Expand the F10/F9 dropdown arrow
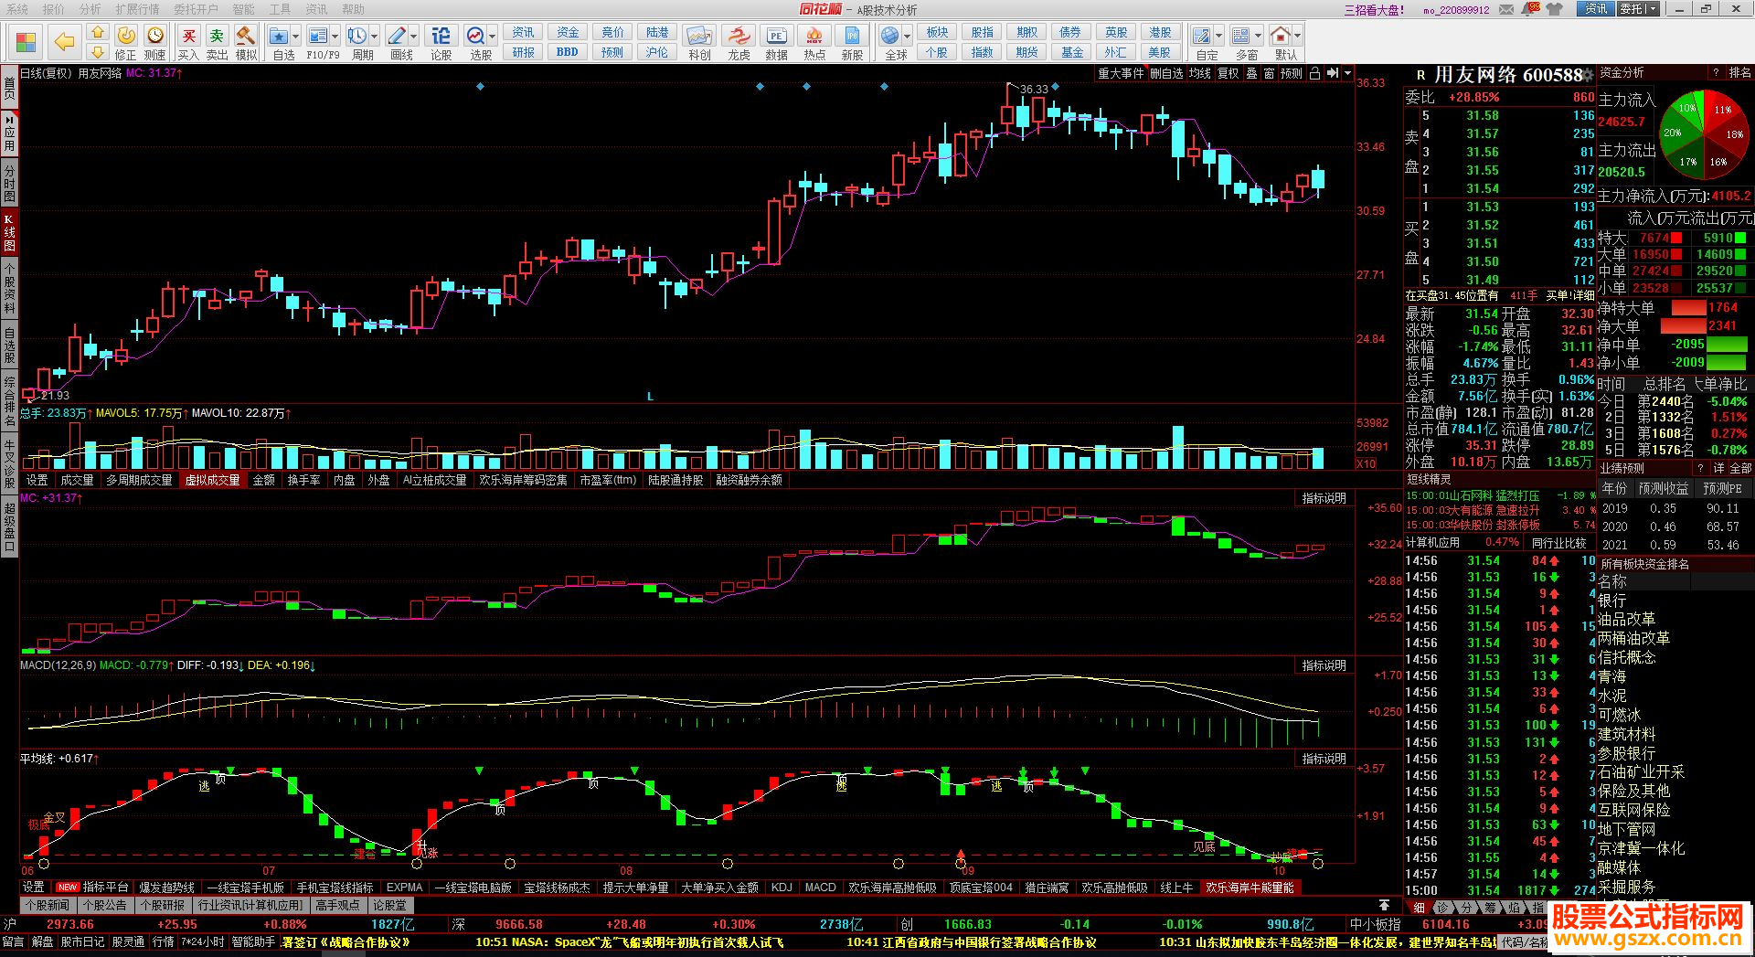Image resolution: width=1755 pixels, height=957 pixels. click(x=335, y=37)
